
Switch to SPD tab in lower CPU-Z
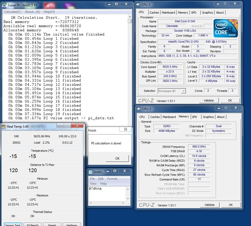click(x=195, y=117)
